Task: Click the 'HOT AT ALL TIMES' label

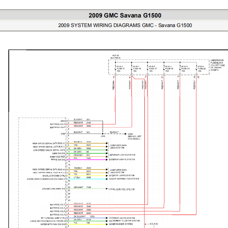Action: click(115, 57)
